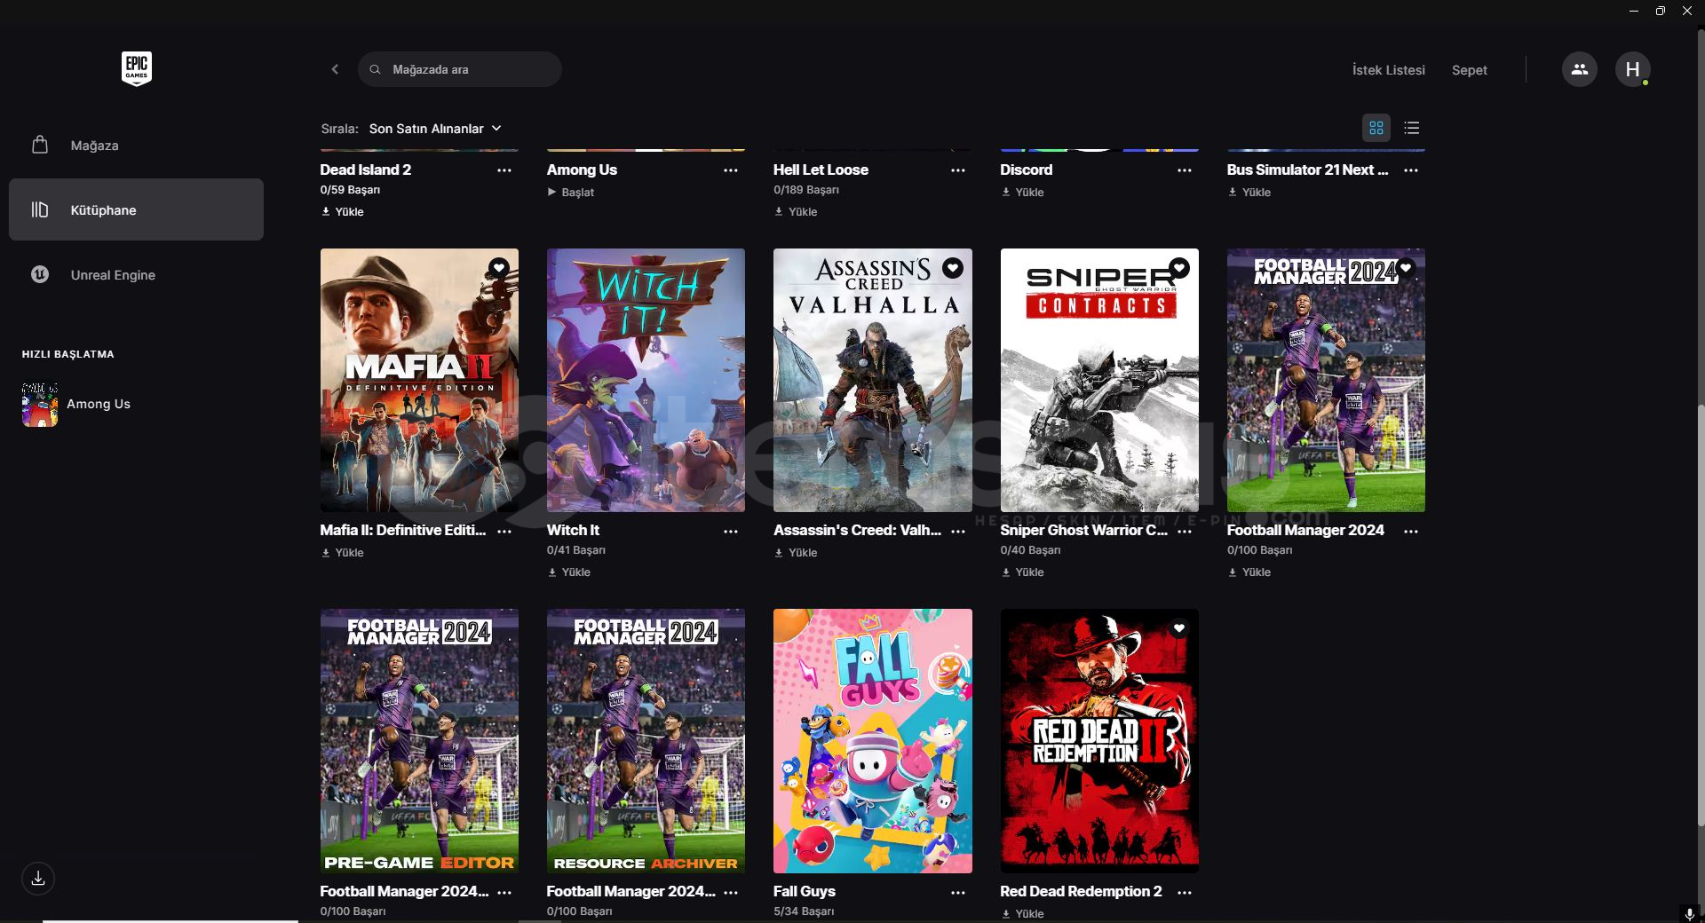Select Kütüphane in the sidebar
Screen dimensions: 1705x923
pyautogui.click(x=136, y=209)
